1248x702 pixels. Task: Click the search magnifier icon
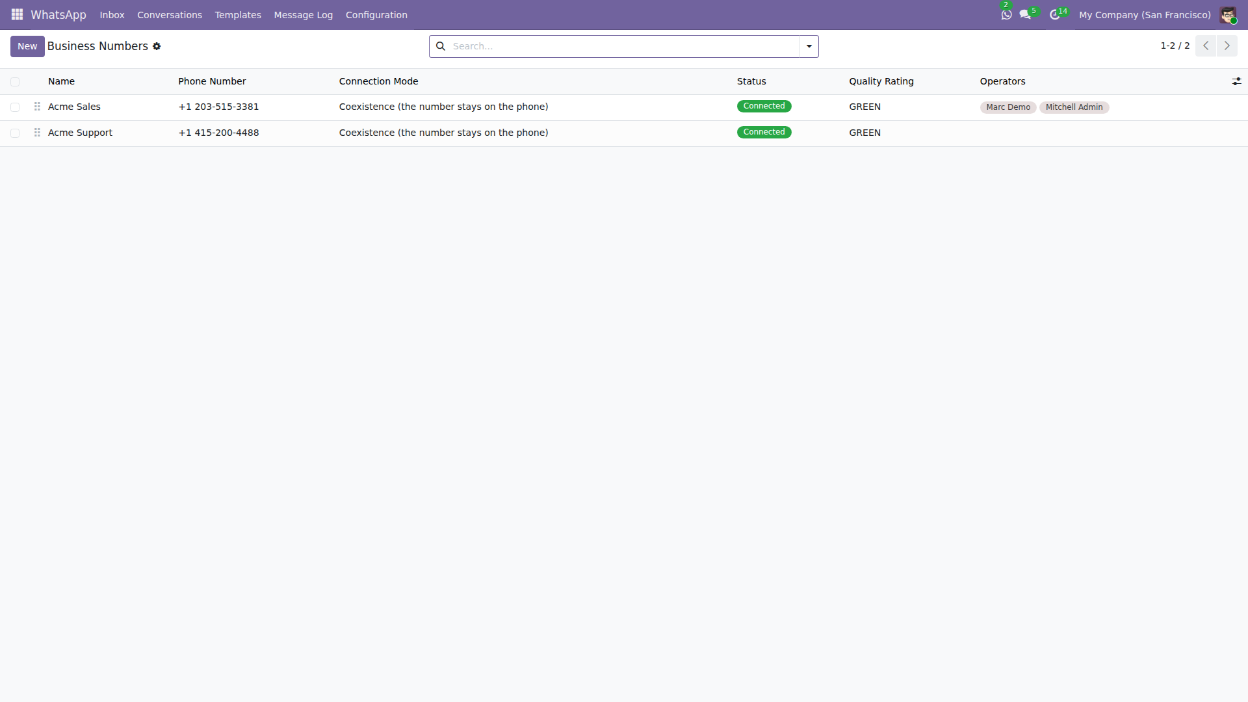click(441, 46)
